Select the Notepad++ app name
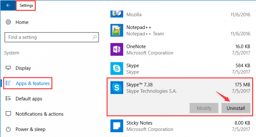This screenshot has height=137, width=256. [139, 27]
